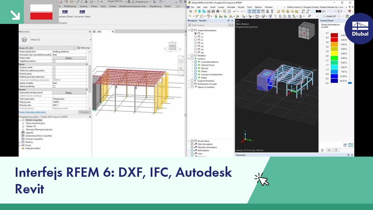Viewport: 373px width, 210px height.
Task: Toggle the Result Values checkbox
Action: [x=192, y=141]
